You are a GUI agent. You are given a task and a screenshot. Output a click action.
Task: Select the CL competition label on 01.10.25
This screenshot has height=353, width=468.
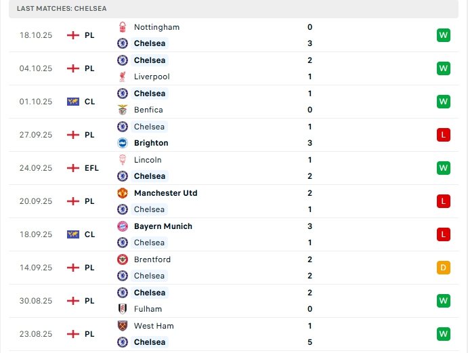click(x=89, y=102)
